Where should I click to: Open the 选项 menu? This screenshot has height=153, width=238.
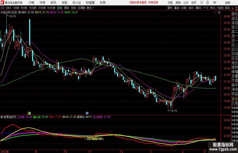coord(194,3)
